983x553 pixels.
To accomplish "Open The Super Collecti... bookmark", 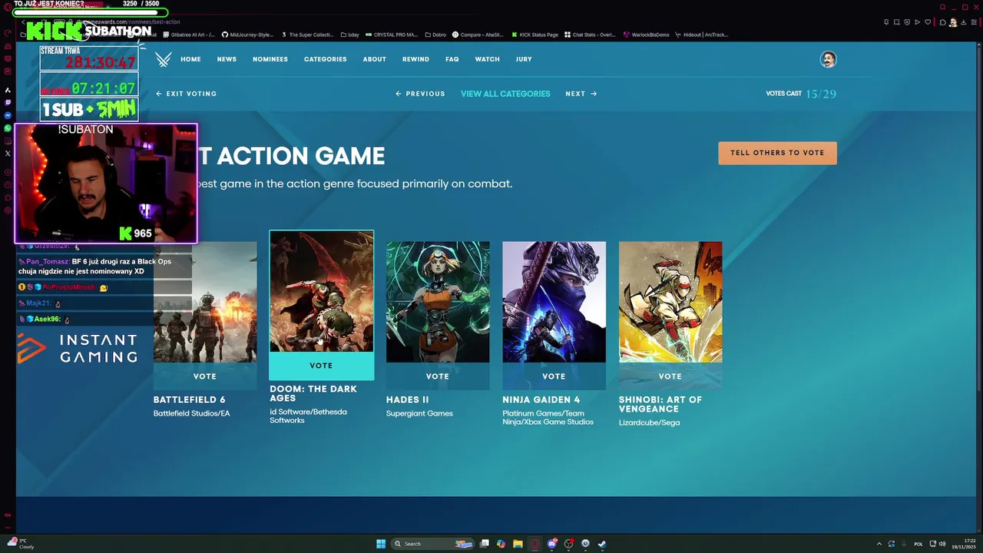I will 307,35.
